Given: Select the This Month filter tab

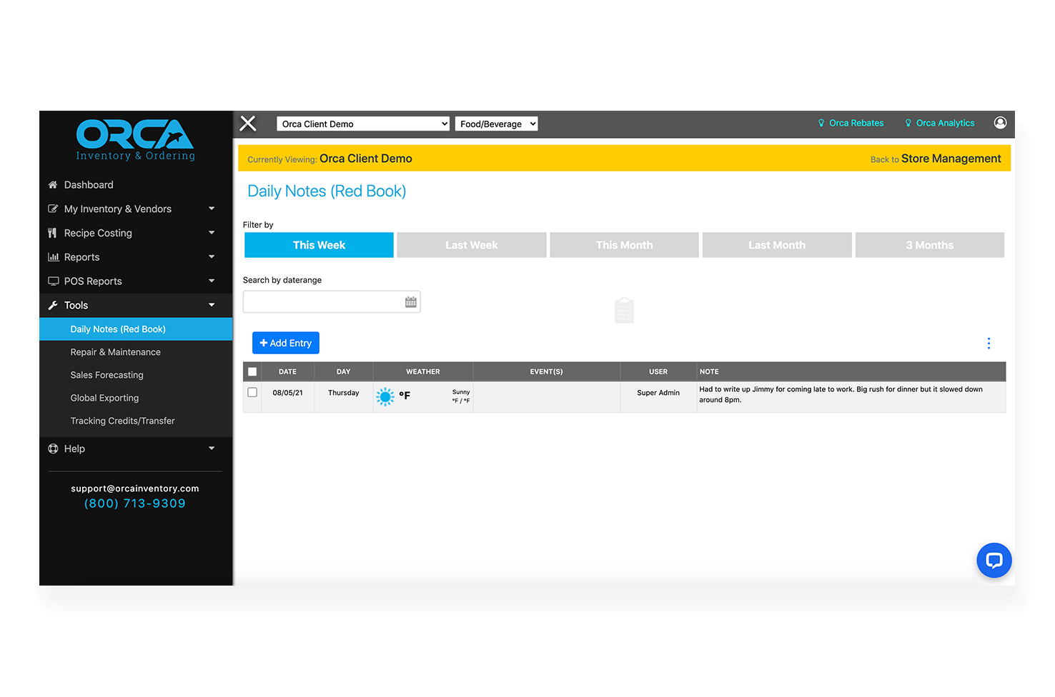Looking at the screenshot, I should click(625, 245).
